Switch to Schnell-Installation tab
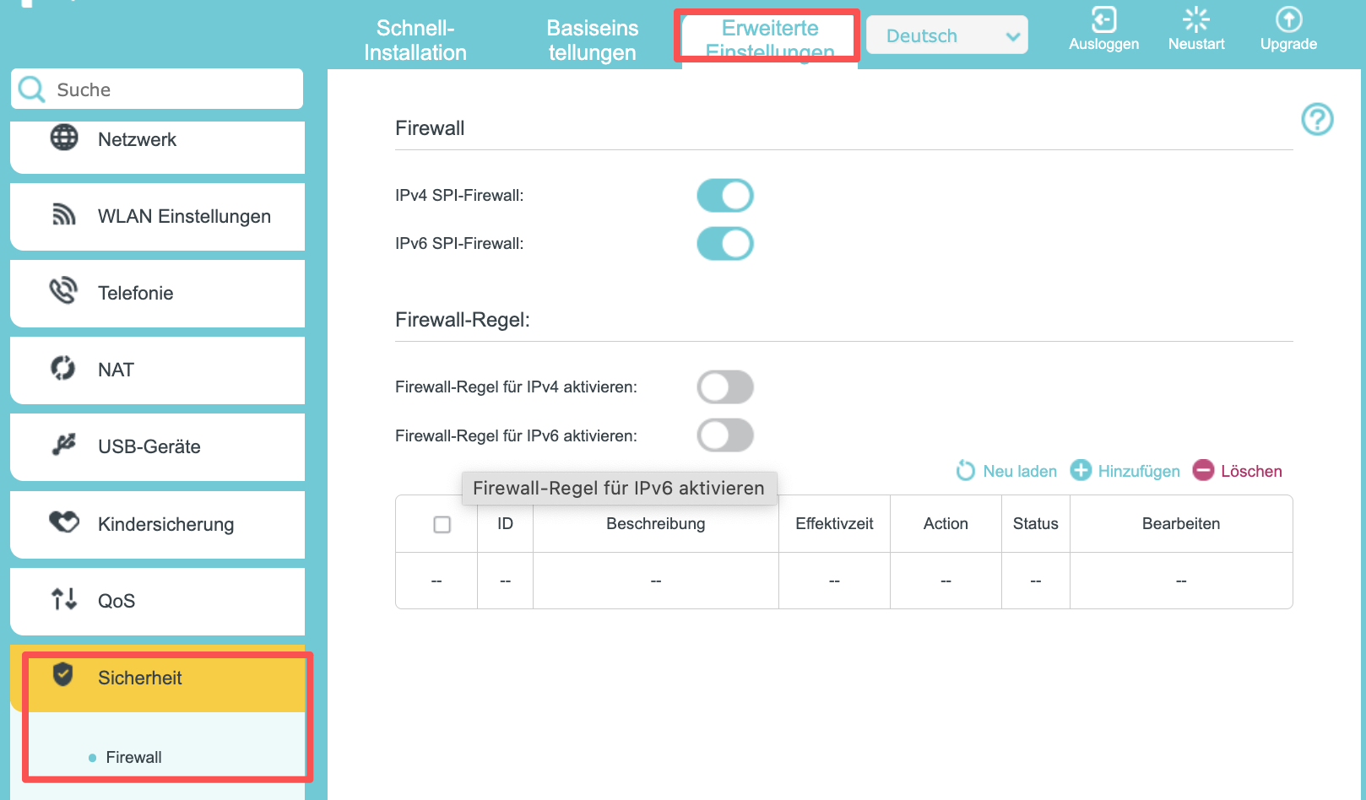 [x=415, y=41]
